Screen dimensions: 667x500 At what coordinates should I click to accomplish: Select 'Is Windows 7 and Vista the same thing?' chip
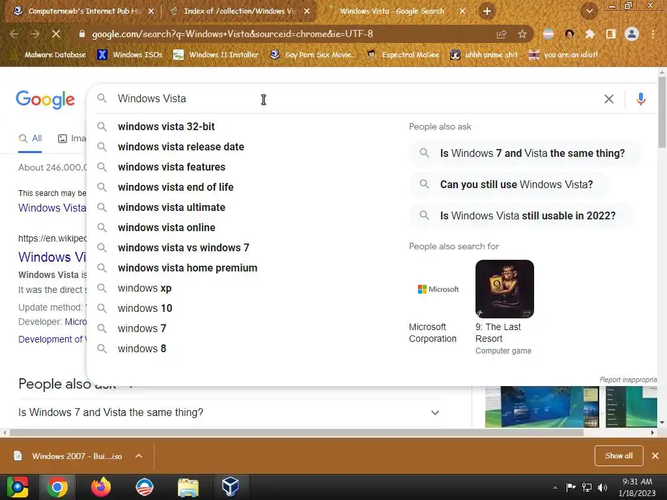(x=524, y=153)
